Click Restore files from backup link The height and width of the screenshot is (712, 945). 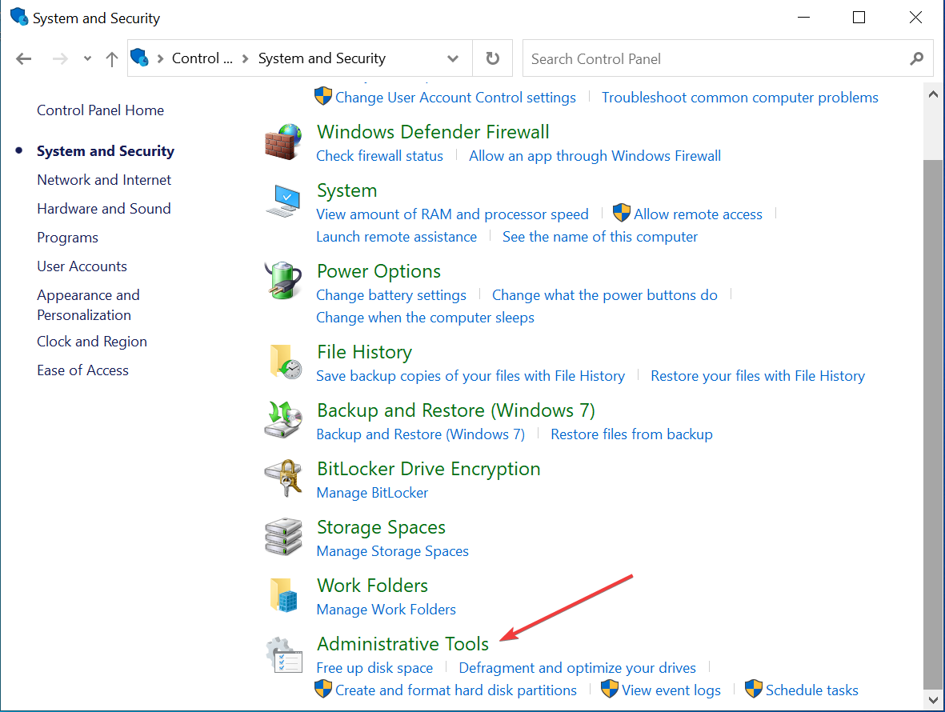(x=631, y=434)
